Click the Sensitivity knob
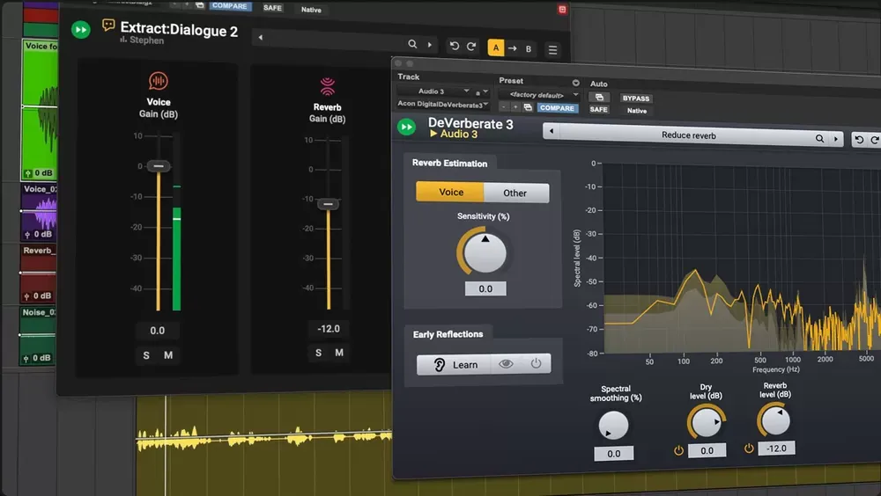 coord(485,253)
